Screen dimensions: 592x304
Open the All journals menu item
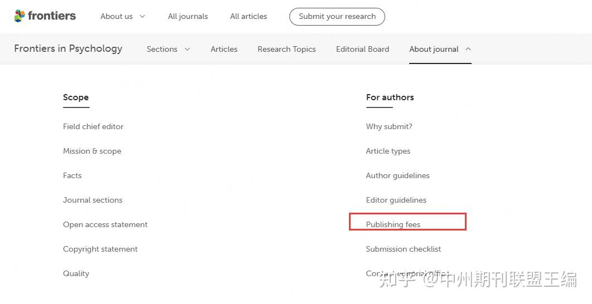point(188,16)
